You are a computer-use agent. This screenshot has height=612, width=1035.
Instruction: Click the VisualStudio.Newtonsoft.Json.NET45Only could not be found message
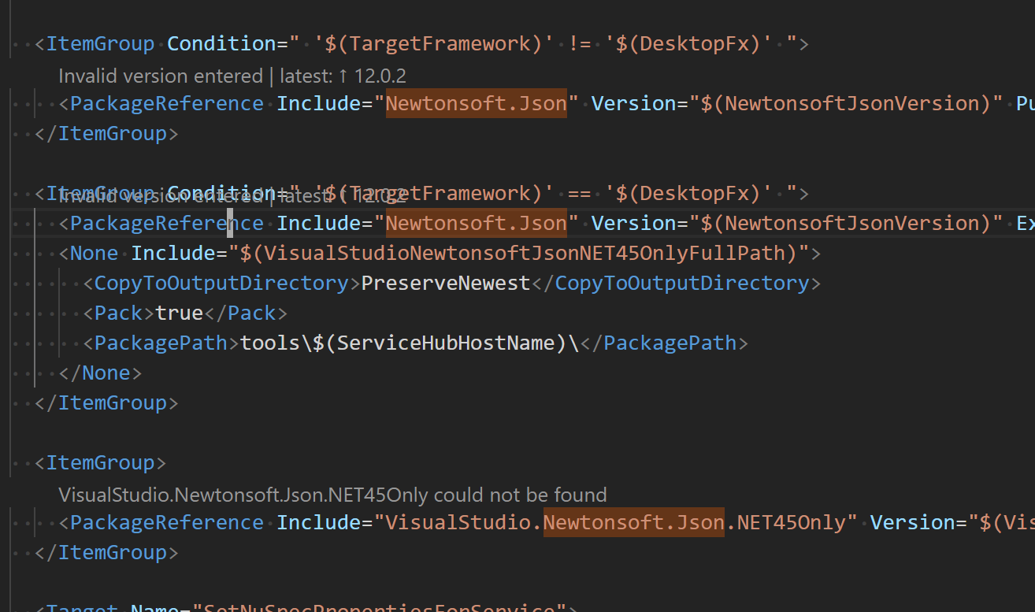point(332,494)
